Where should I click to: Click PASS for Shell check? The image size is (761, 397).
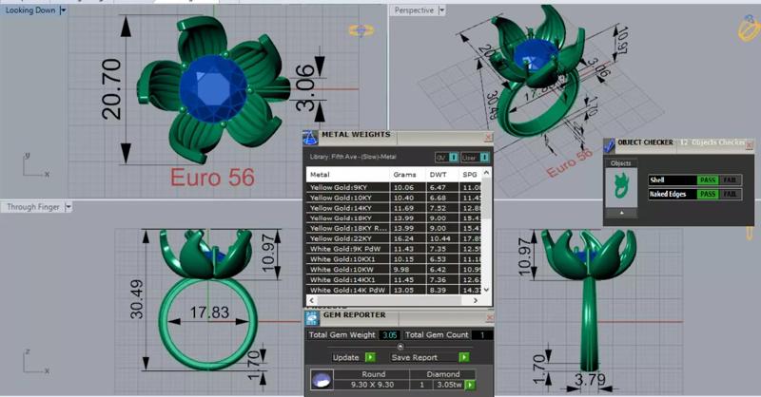(707, 180)
